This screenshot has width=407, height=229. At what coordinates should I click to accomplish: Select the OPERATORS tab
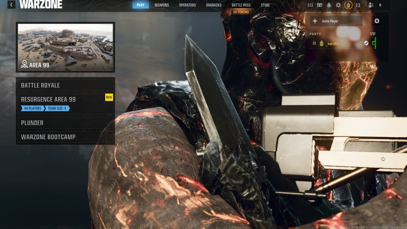pyautogui.click(x=187, y=5)
